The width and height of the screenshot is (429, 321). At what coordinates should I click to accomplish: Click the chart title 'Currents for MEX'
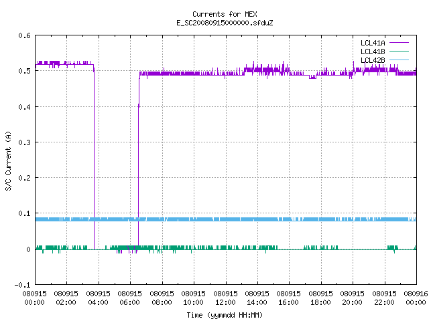[x=225, y=14]
